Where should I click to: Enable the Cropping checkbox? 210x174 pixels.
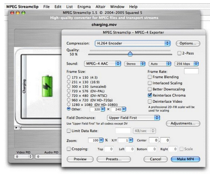click(x=69, y=149)
